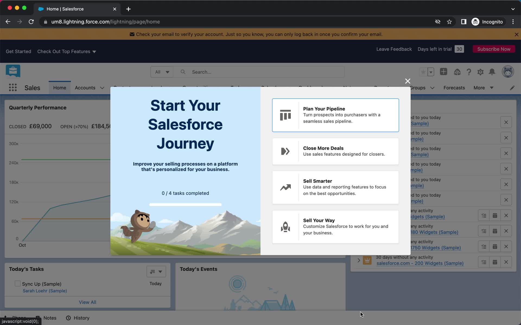Create event for 200 Widgets (Sample) row
The width and height of the screenshot is (521, 325).
point(495,262)
